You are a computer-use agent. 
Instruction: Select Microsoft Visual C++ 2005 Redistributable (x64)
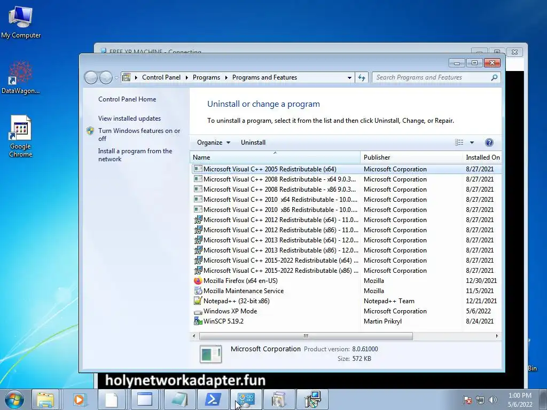click(x=346, y=169)
